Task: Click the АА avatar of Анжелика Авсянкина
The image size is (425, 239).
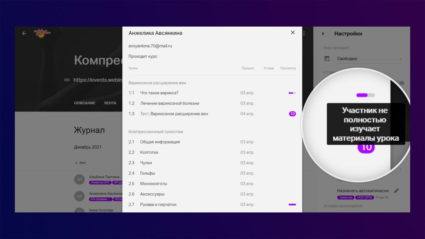Action: coord(79,196)
